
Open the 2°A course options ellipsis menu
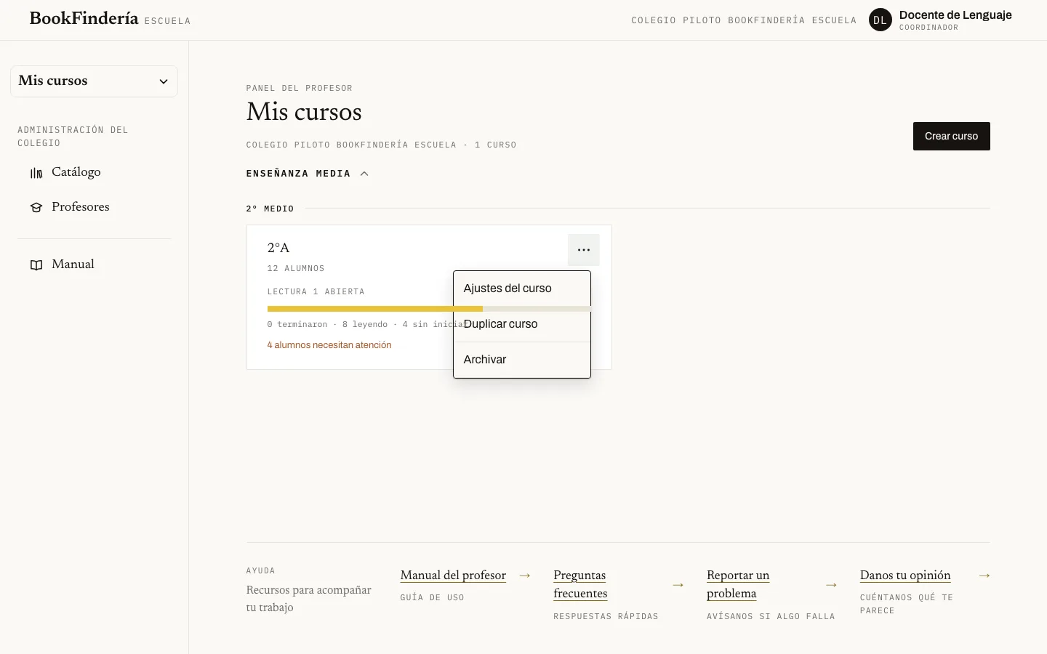[x=584, y=250]
